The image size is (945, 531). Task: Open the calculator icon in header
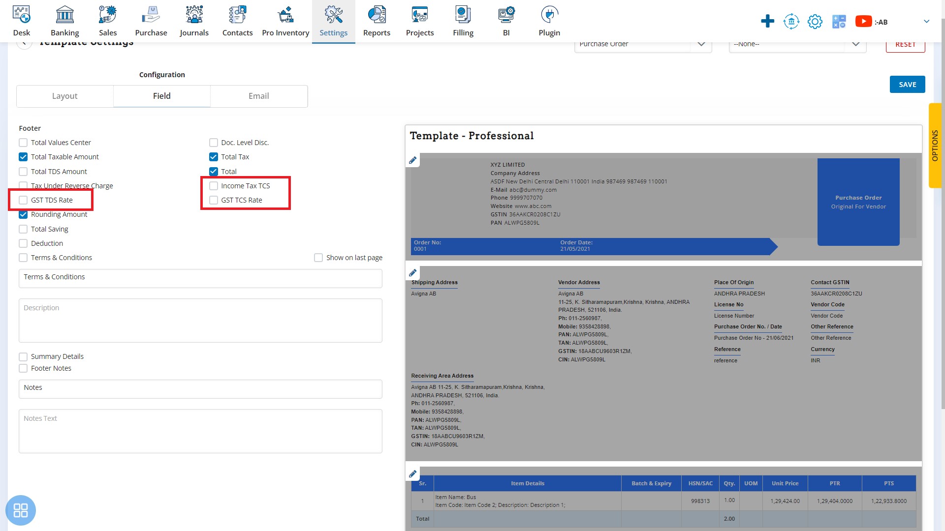tap(839, 22)
